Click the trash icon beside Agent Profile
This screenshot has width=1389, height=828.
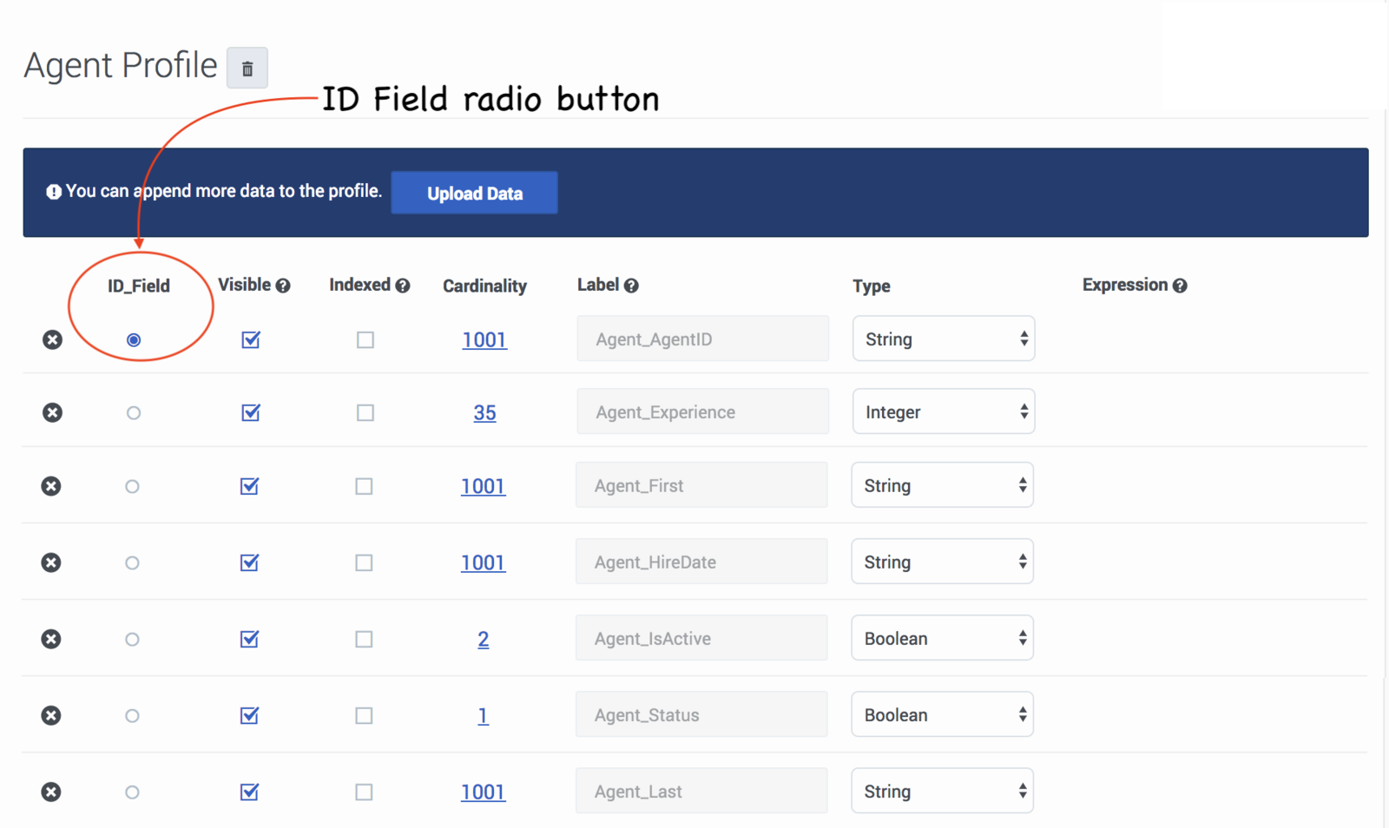point(247,69)
